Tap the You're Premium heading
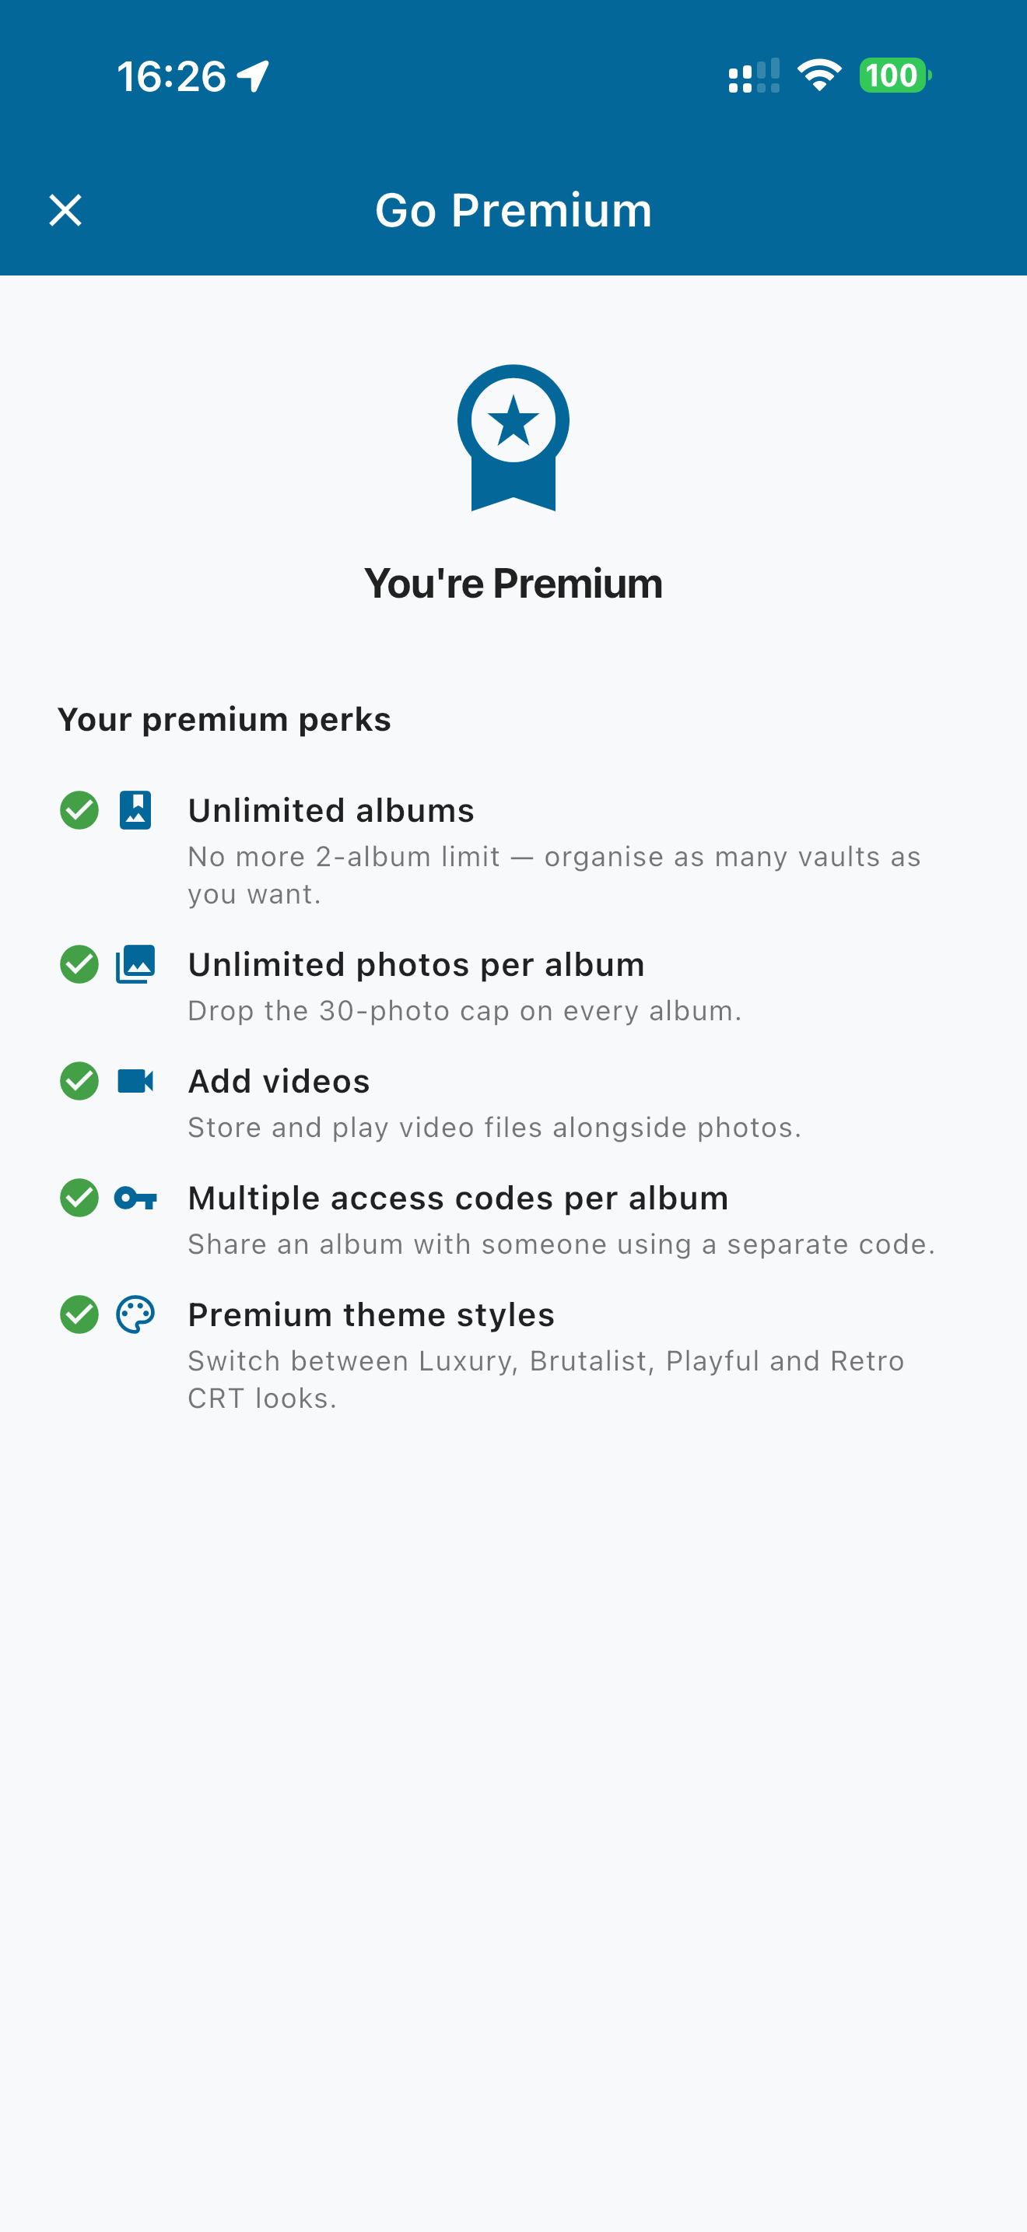The width and height of the screenshot is (1027, 2232). click(513, 583)
